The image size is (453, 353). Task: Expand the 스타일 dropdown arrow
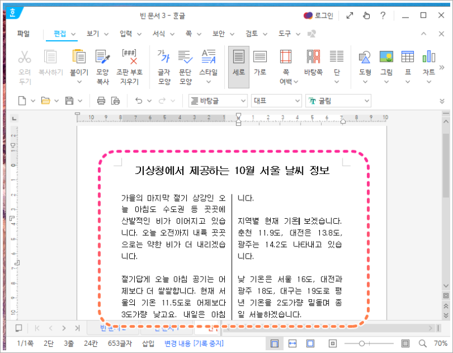pyautogui.click(x=208, y=82)
